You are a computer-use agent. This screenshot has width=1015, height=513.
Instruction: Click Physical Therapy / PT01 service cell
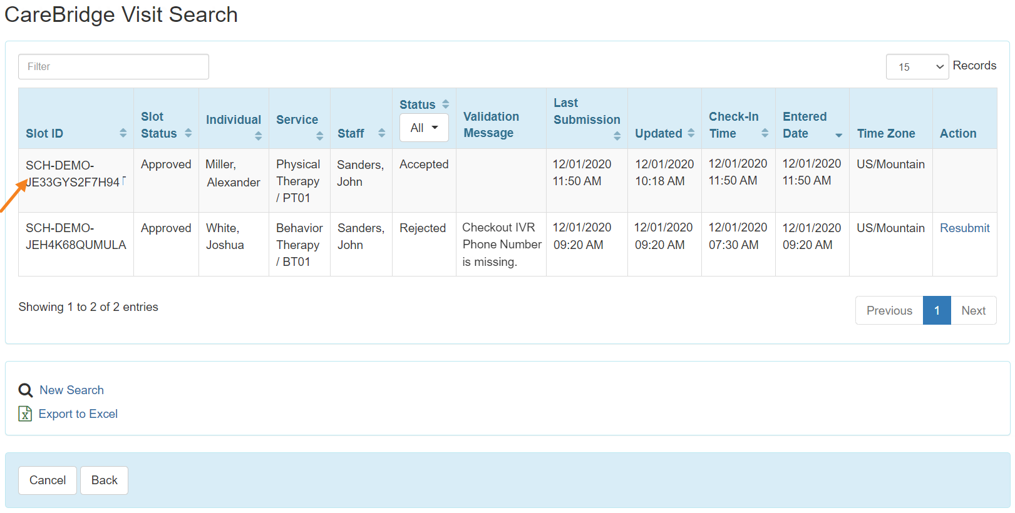click(x=299, y=181)
